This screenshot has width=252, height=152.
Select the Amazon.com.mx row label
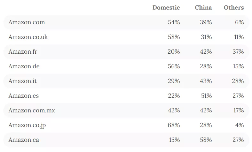(x=32, y=110)
